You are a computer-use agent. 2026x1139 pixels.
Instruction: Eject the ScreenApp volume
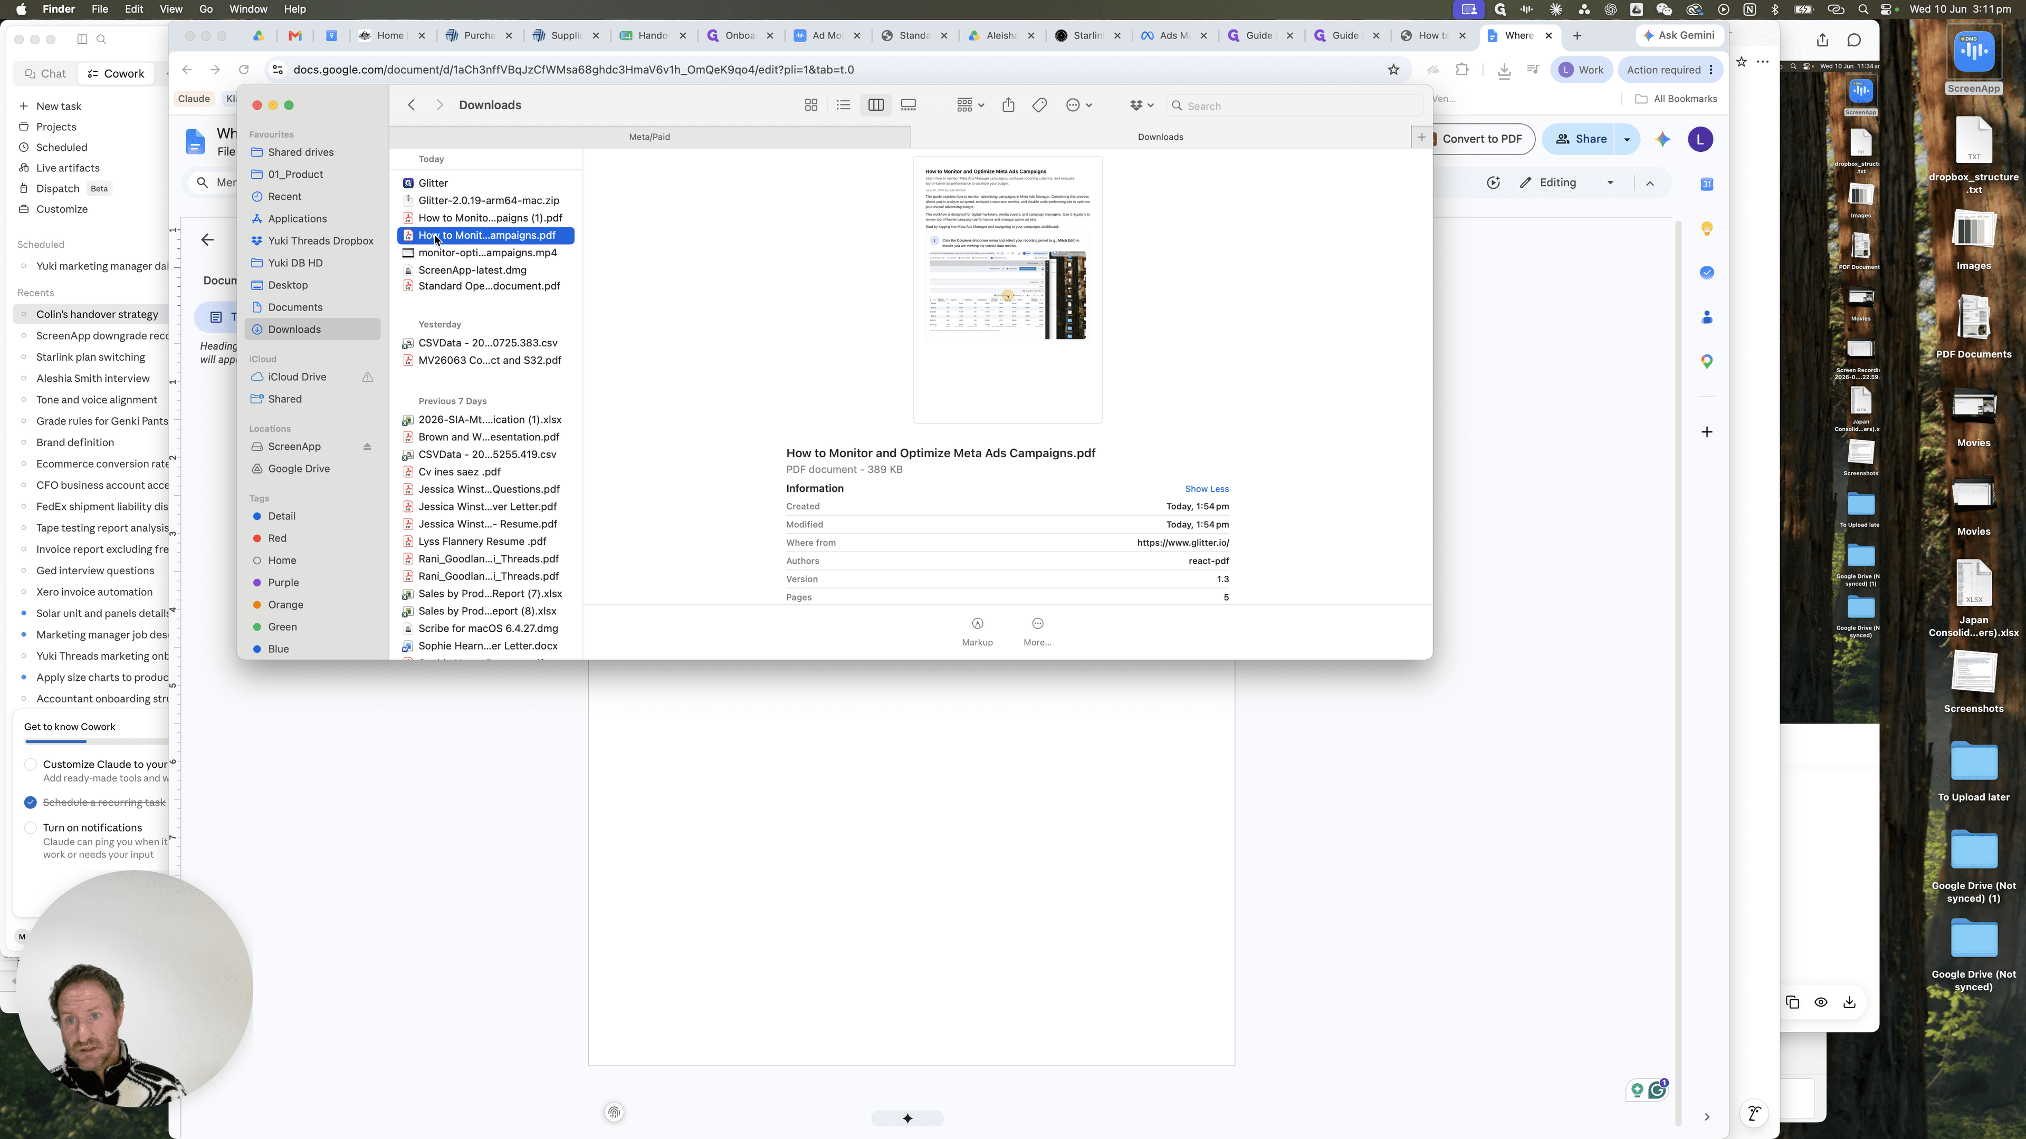tap(367, 447)
